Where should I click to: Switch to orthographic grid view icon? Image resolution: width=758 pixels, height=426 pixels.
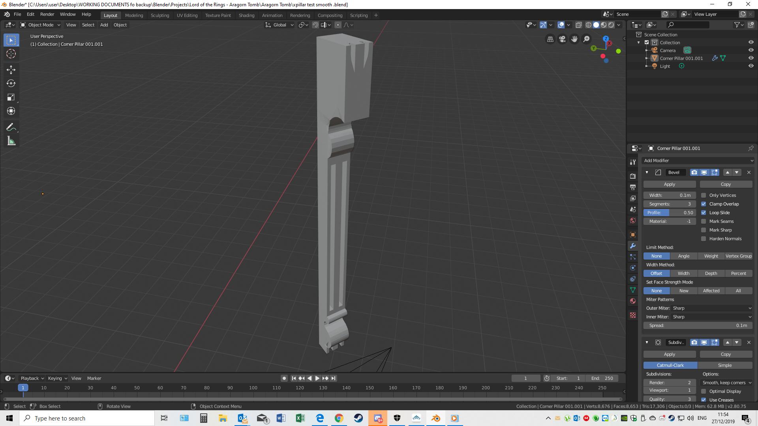click(550, 39)
